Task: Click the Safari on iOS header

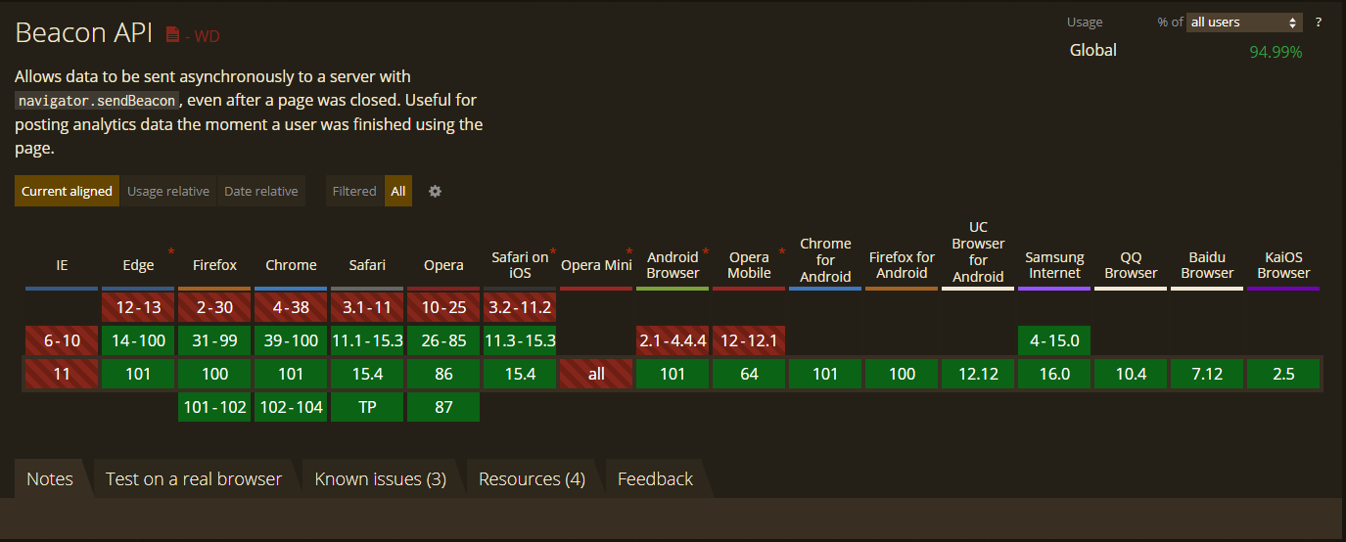Action: pyautogui.click(x=520, y=265)
